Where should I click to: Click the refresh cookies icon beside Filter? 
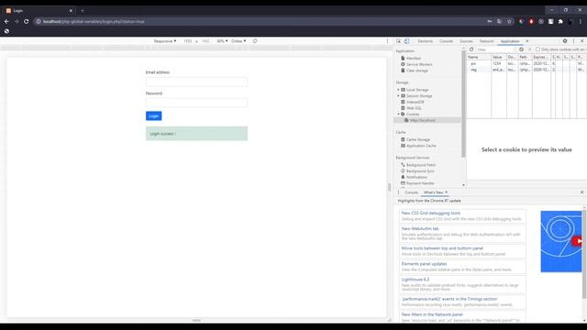(471, 49)
